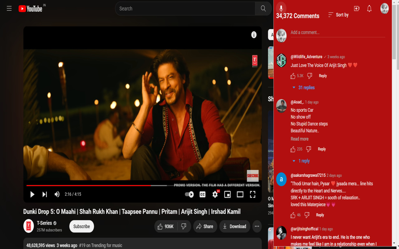
Task: Open T-Series channel name link
Action: point(44,223)
